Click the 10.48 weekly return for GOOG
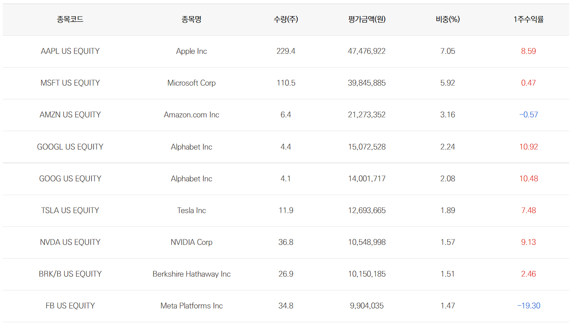 click(528, 179)
